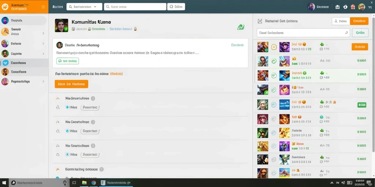Click the magnifier icon in the right panel search

(x=346, y=33)
